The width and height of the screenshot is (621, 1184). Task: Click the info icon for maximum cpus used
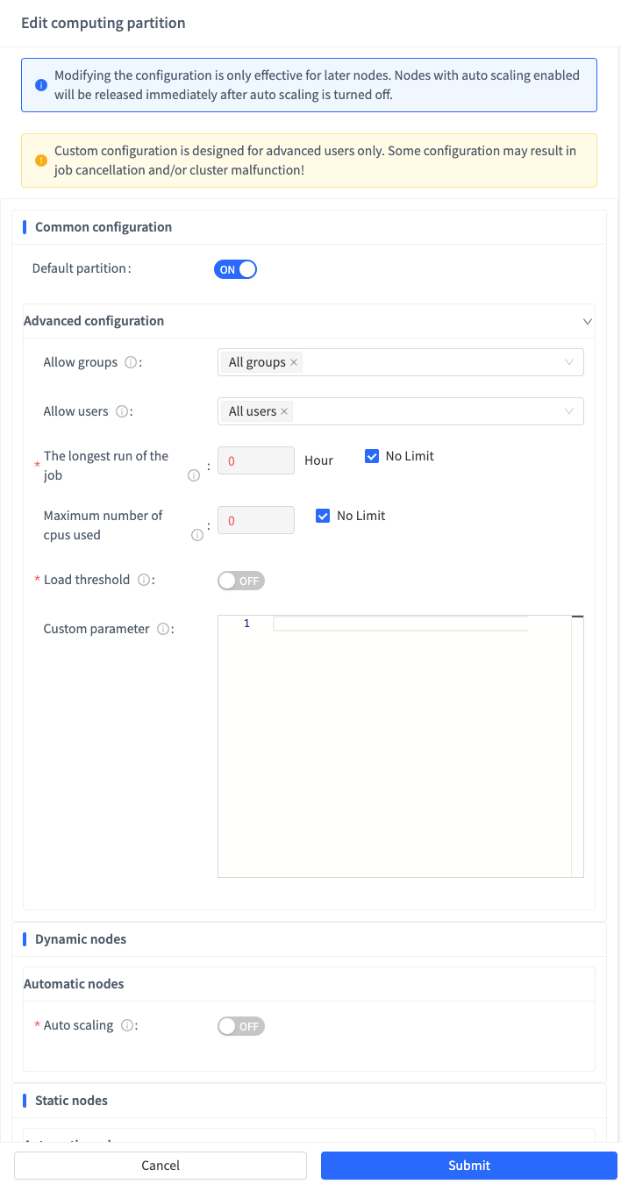click(x=197, y=536)
